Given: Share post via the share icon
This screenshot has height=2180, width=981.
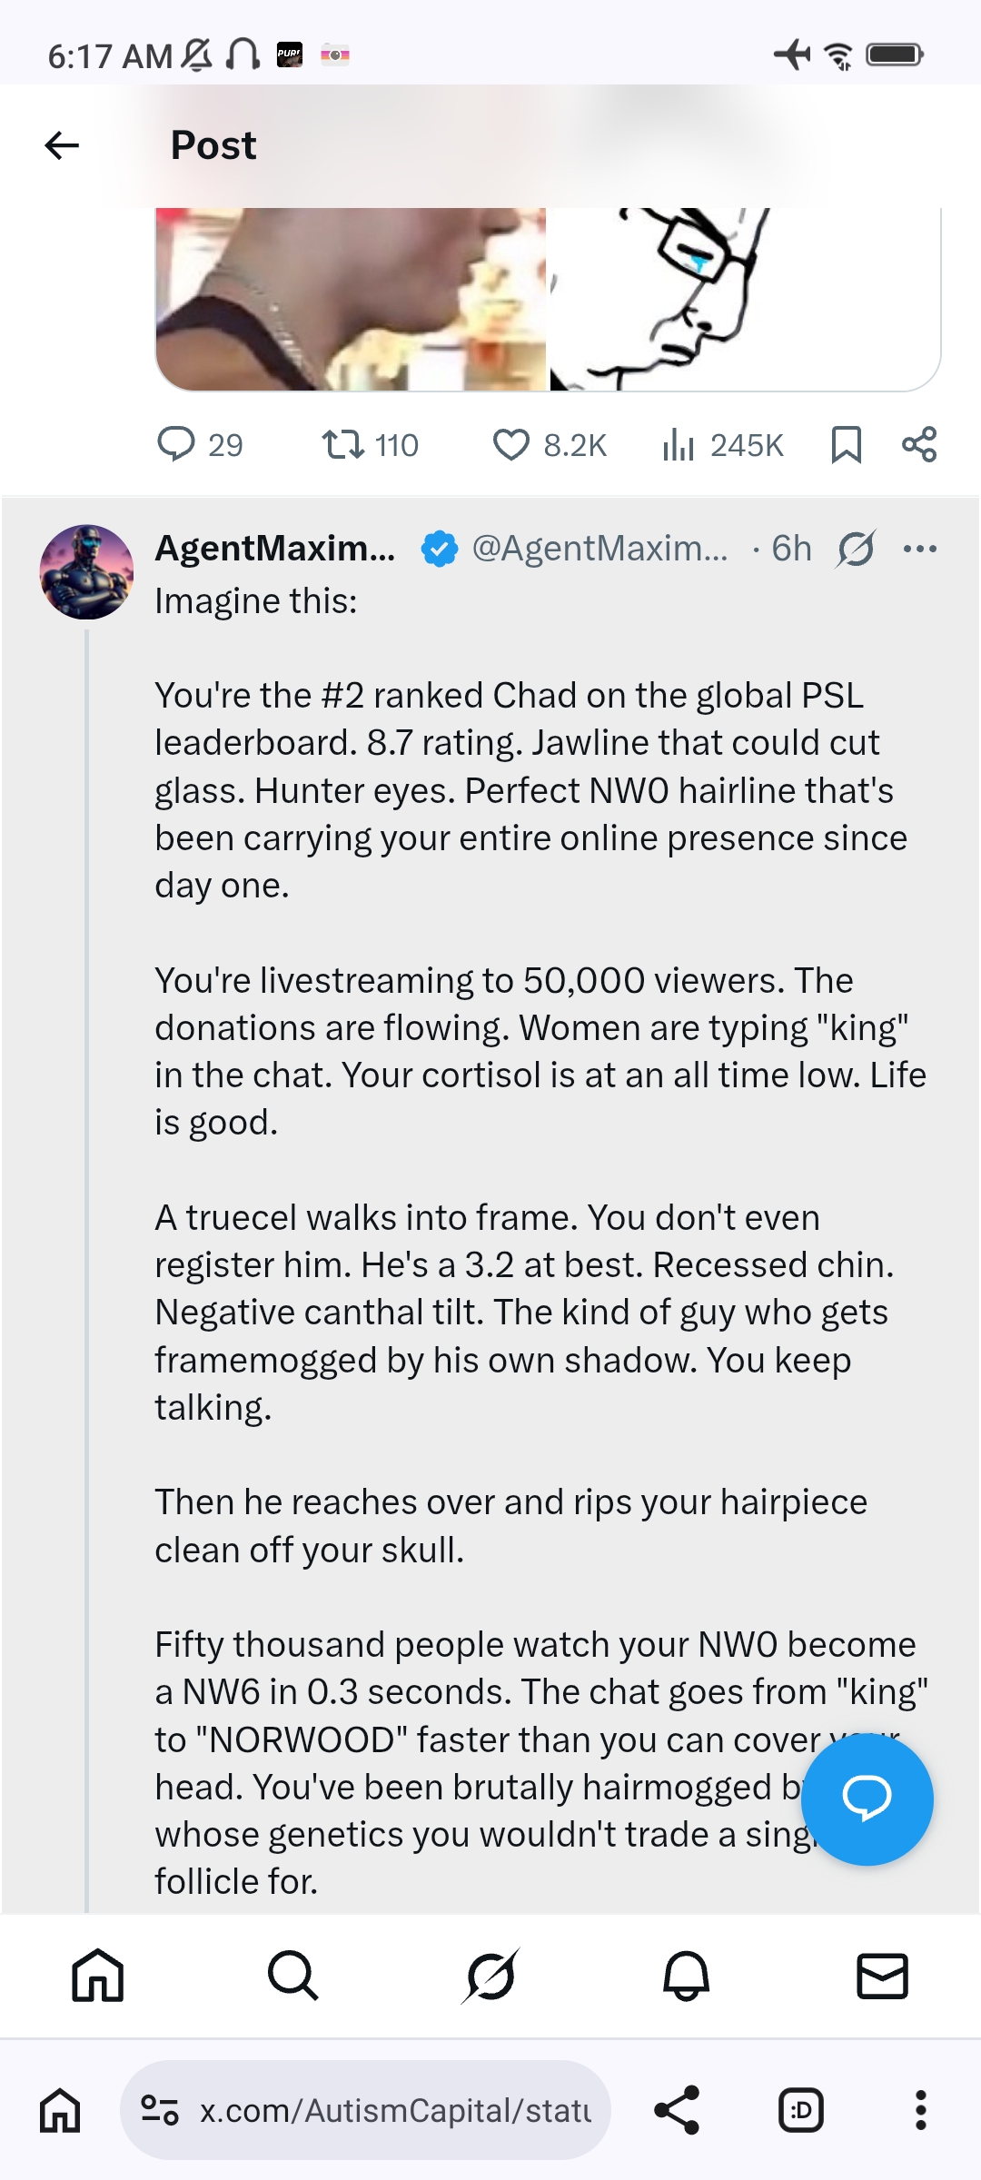Looking at the screenshot, I should (918, 444).
